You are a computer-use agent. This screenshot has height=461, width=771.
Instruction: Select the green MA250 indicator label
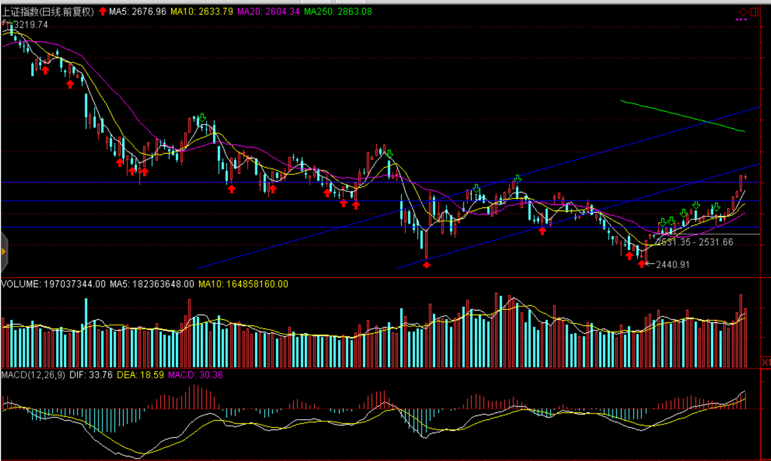point(338,11)
